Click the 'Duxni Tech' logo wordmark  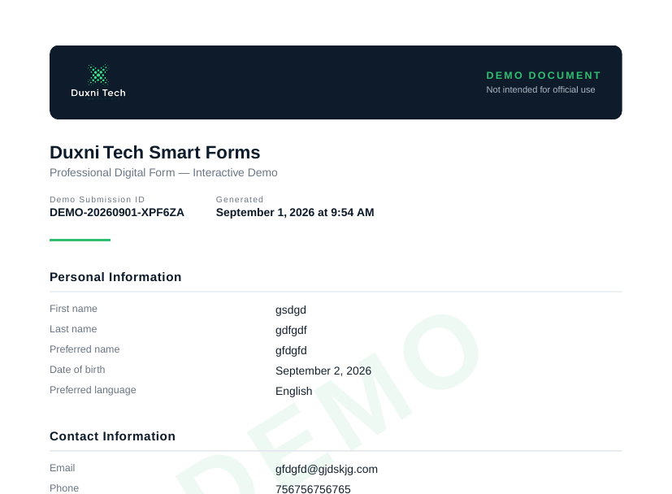coord(98,93)
